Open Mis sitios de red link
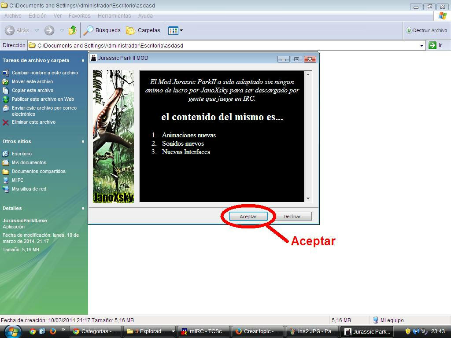 [29, 189]
